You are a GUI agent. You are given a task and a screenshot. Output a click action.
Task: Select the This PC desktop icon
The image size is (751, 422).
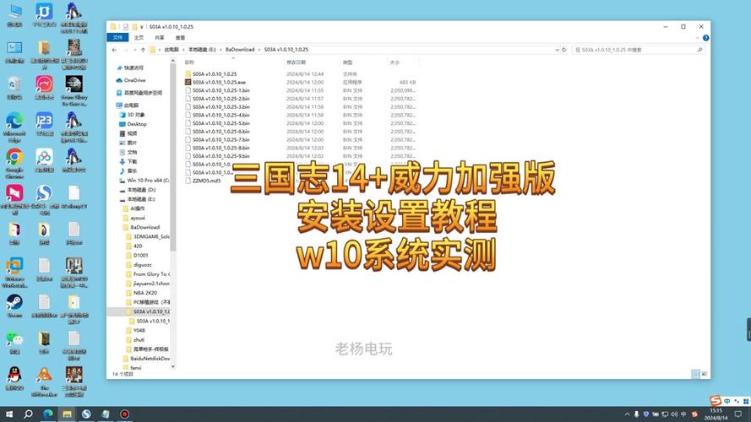click(14, 15)
